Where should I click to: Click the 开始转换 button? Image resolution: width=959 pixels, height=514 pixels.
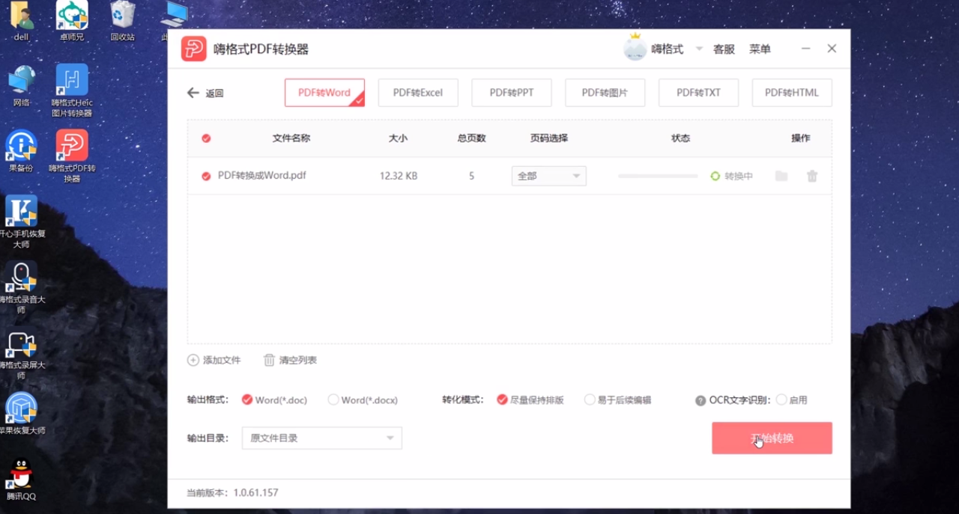[x=772, y=438]
